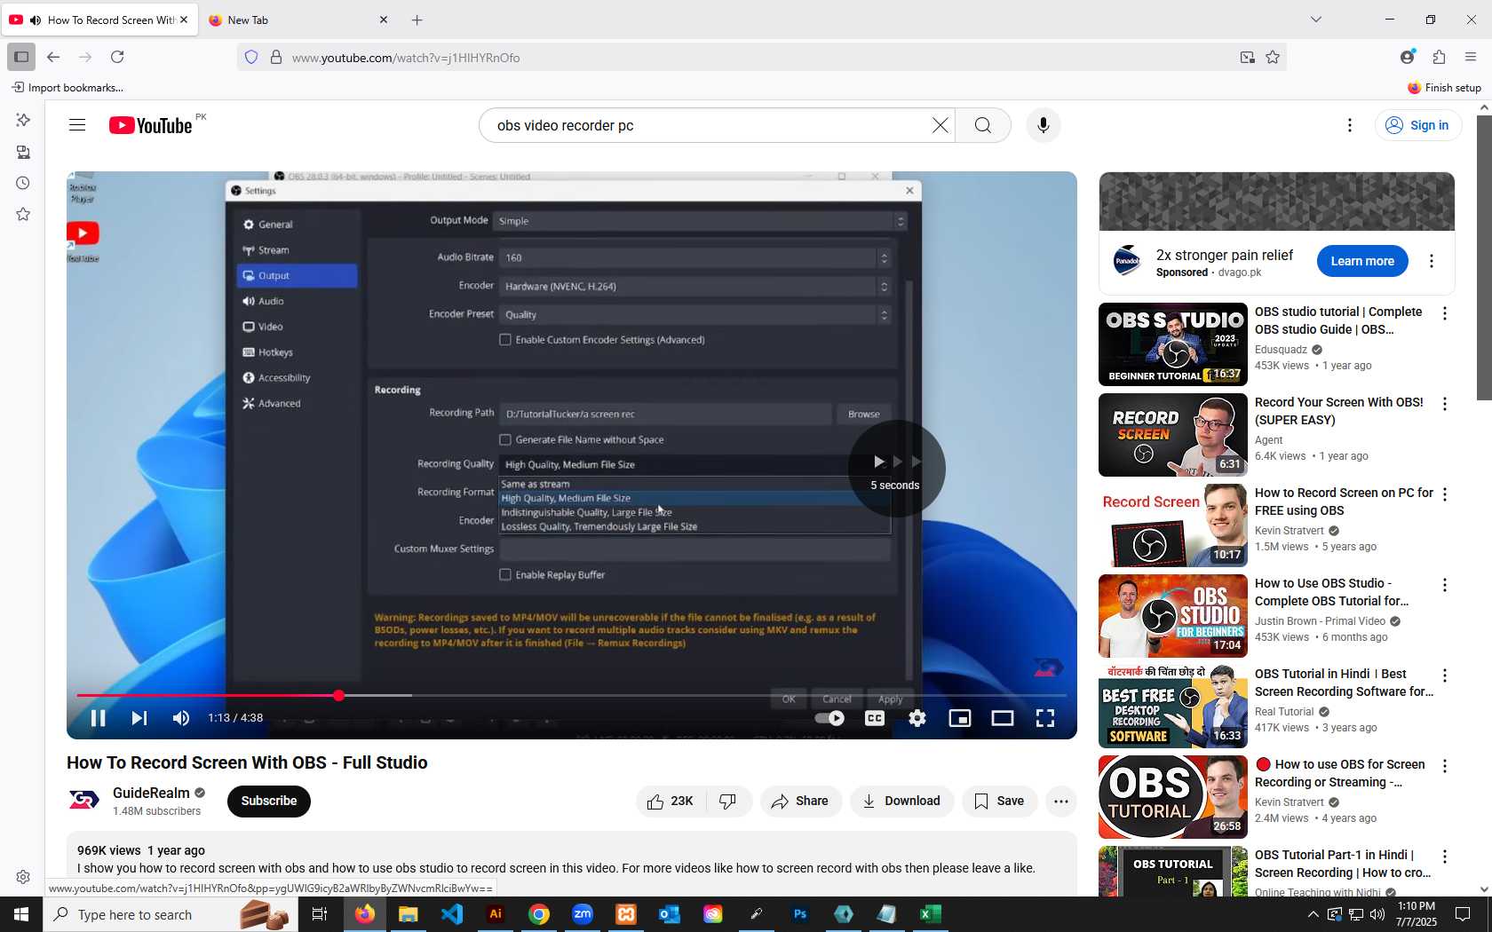
Task: Open menu for 'How to use OBS for Screen Recording'
Action: point(1445,766)
